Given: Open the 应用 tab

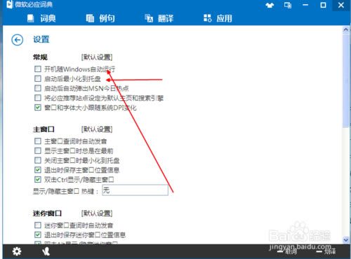Looking at the screenshot, I should point(218,18).
